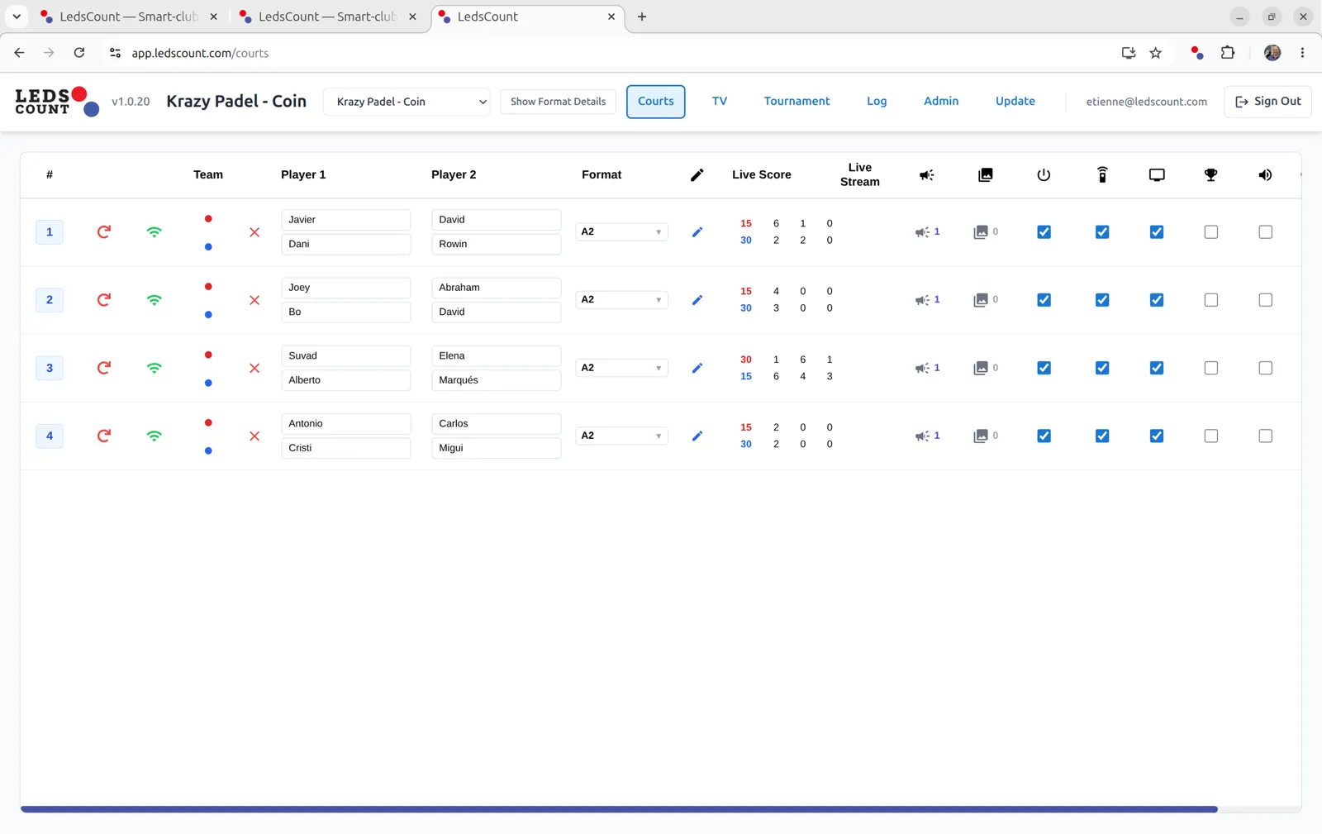This screenshot has height=834, width=1322.
Task: Switch to the Tournament tab
Action: (x=797, y=101)
